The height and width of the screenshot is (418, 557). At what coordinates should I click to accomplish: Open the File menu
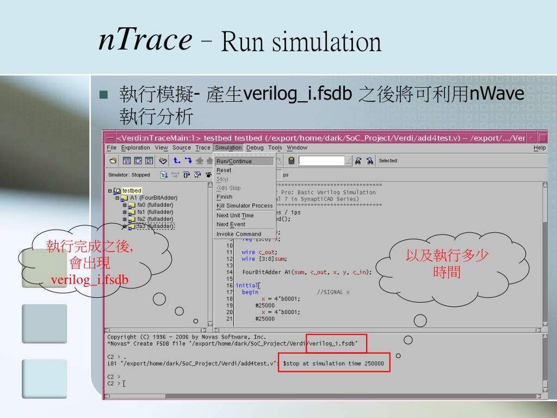coord(112,147)
